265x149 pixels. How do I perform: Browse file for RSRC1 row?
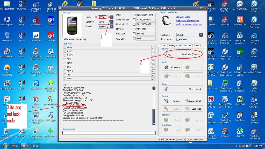click(x=153, y=52)
